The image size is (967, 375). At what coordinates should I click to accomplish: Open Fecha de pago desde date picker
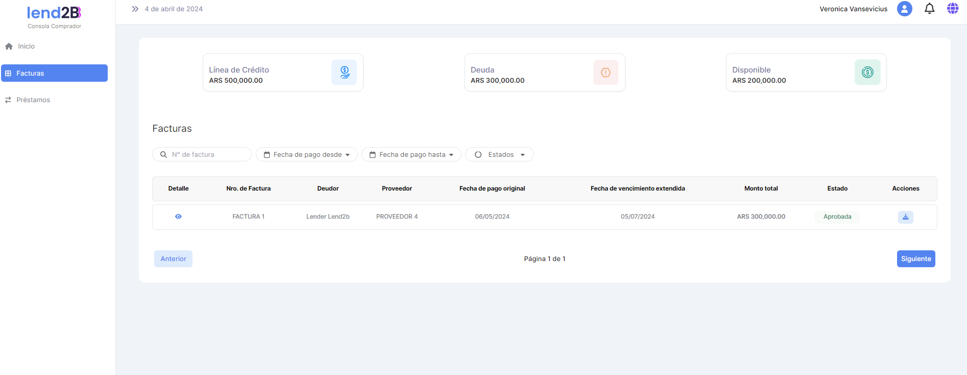click(x=306, y=154)
